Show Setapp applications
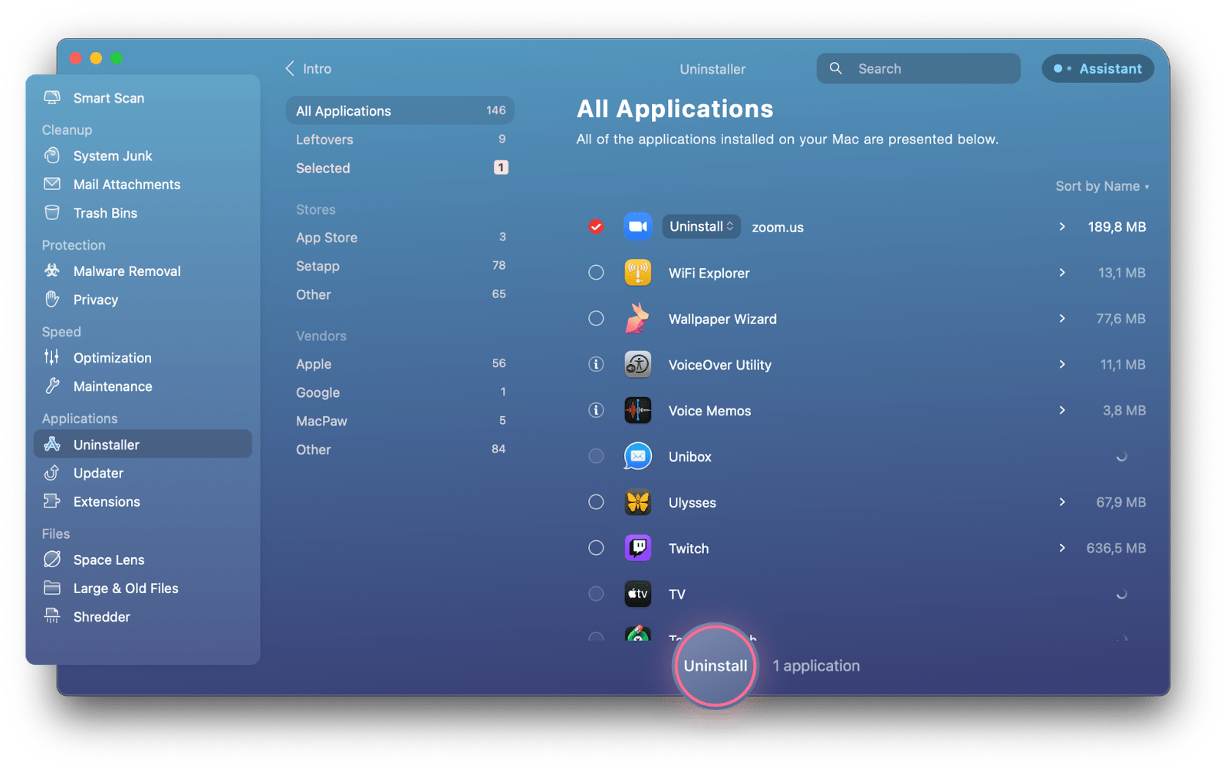1227x771 pixels. (400, 266)
